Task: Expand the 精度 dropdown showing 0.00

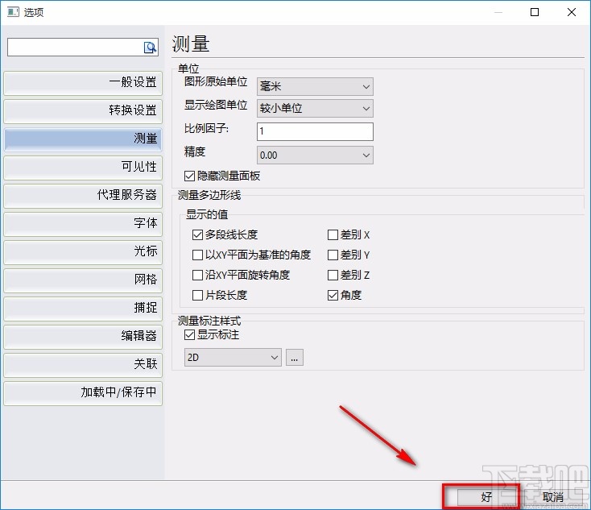Action: coord(315,155)
